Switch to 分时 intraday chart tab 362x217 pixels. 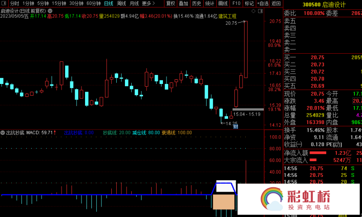click(14, 4)
